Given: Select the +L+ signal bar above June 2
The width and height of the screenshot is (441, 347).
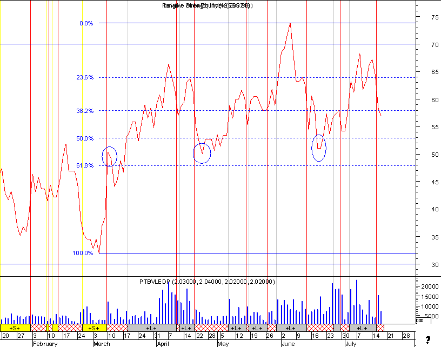Looking at the screenshot, I should click(291, 328).
